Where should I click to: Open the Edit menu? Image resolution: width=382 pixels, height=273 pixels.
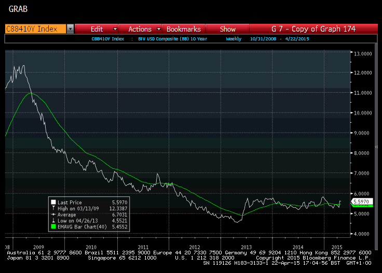(x=97, y=29)
